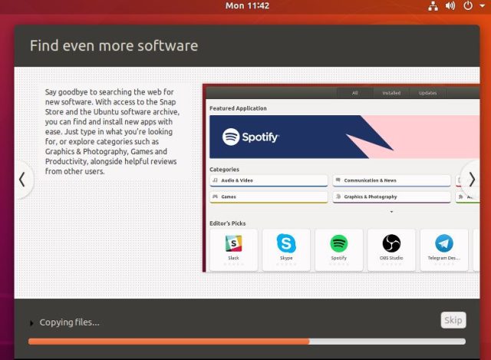Click the Telegram Desktop icon
This screenshot has height=360, width=491.
coord(443,244)
